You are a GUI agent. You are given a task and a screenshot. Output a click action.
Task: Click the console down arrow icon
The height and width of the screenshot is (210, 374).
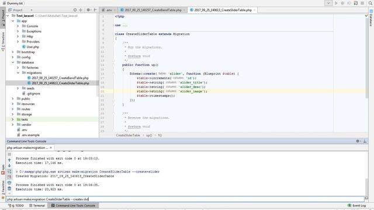(9, 166)
